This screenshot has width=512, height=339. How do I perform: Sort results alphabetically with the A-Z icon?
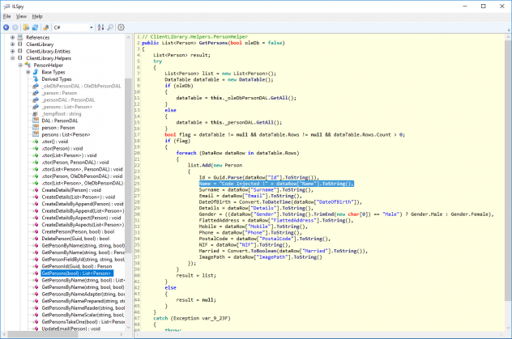(101, 28)
